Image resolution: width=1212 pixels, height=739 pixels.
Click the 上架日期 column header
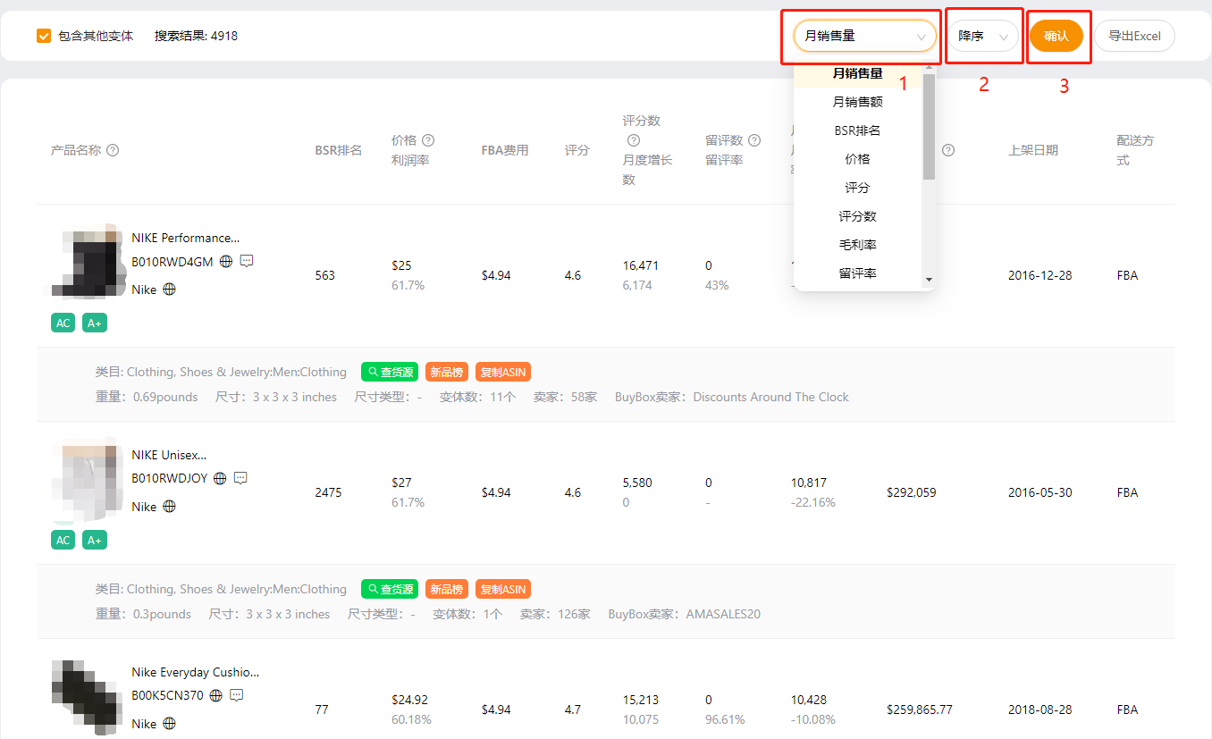(x=1033, y=150)
